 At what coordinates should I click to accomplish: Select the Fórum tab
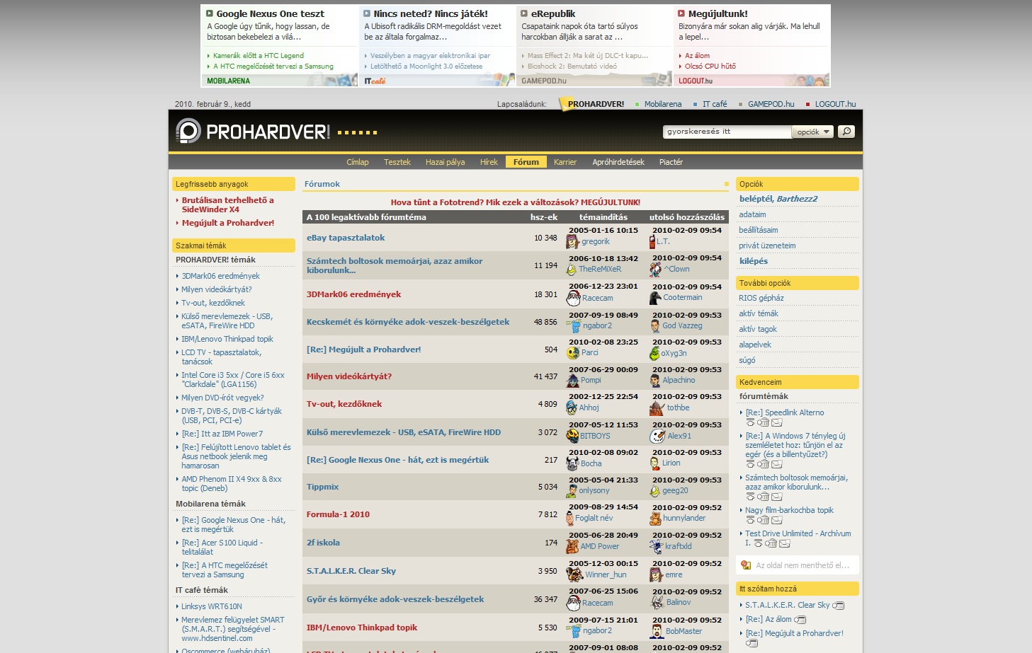[x=526, y=162]
